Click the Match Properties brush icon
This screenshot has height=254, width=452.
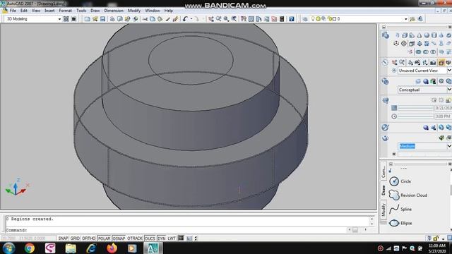[x=175, y=19]
